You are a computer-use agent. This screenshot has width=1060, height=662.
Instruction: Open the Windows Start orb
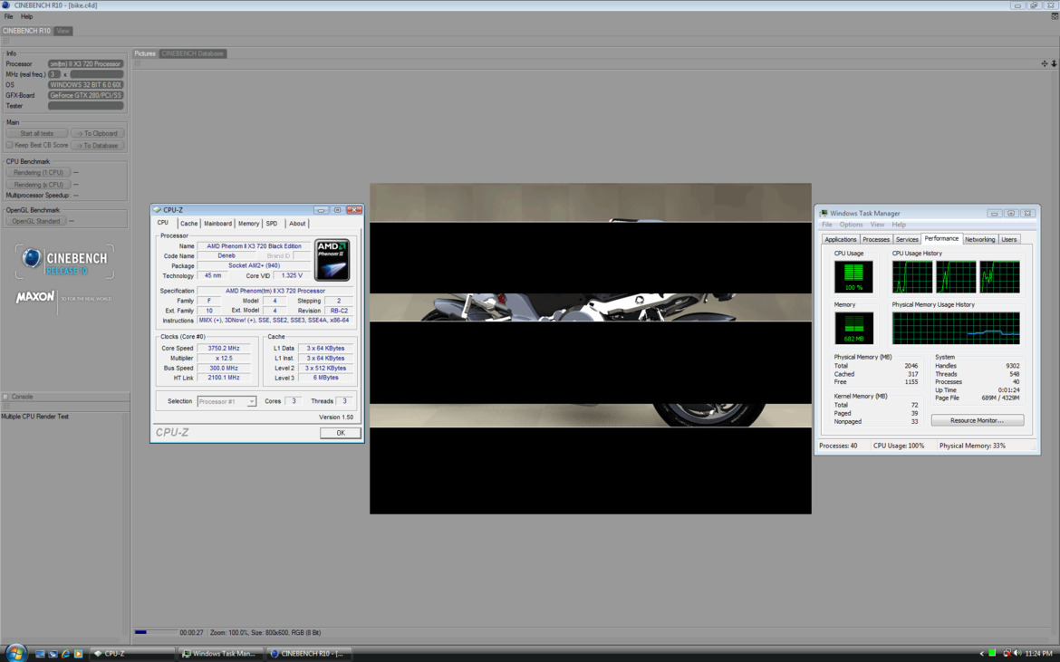click(x=14, y=653)
